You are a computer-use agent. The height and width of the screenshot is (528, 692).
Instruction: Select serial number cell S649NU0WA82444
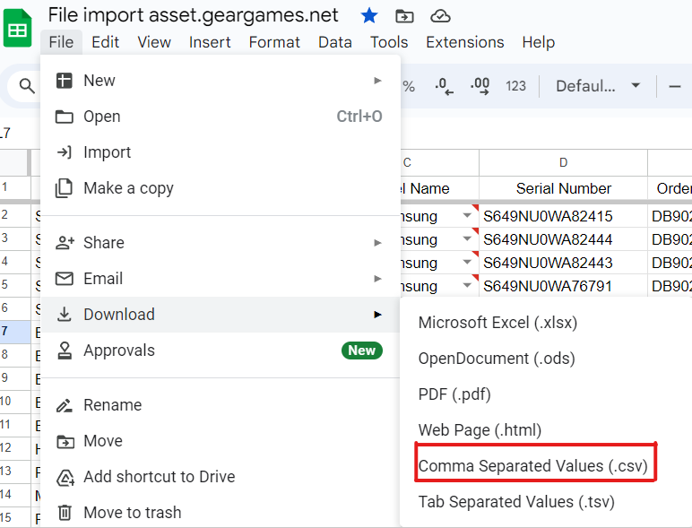(x=548, y=239)
